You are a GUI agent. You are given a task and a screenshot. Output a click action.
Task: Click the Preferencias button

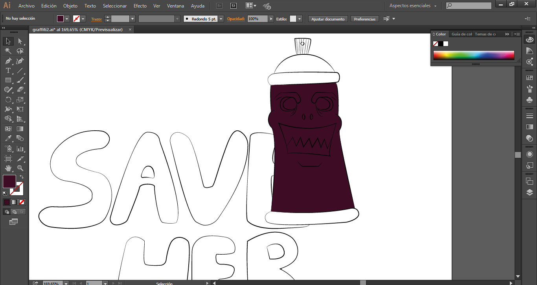click(x=364, y=19)
